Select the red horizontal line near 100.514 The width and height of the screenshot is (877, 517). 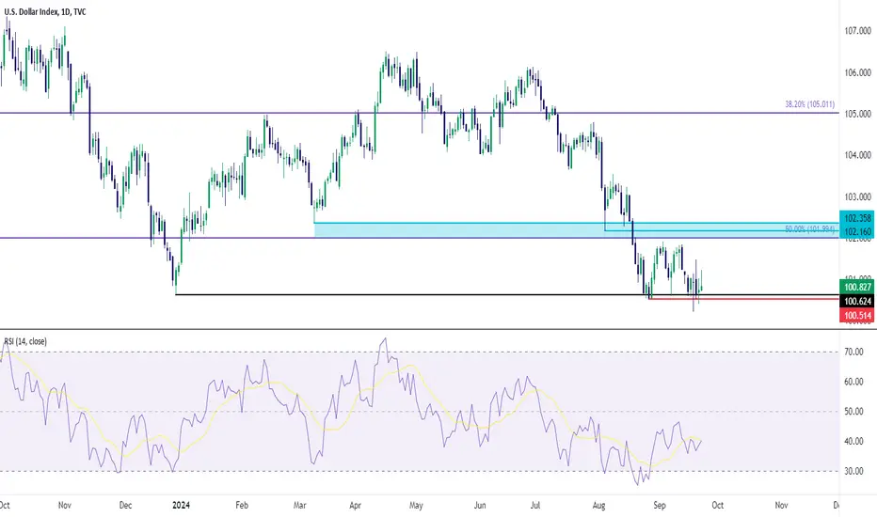(x=744, y=299)
